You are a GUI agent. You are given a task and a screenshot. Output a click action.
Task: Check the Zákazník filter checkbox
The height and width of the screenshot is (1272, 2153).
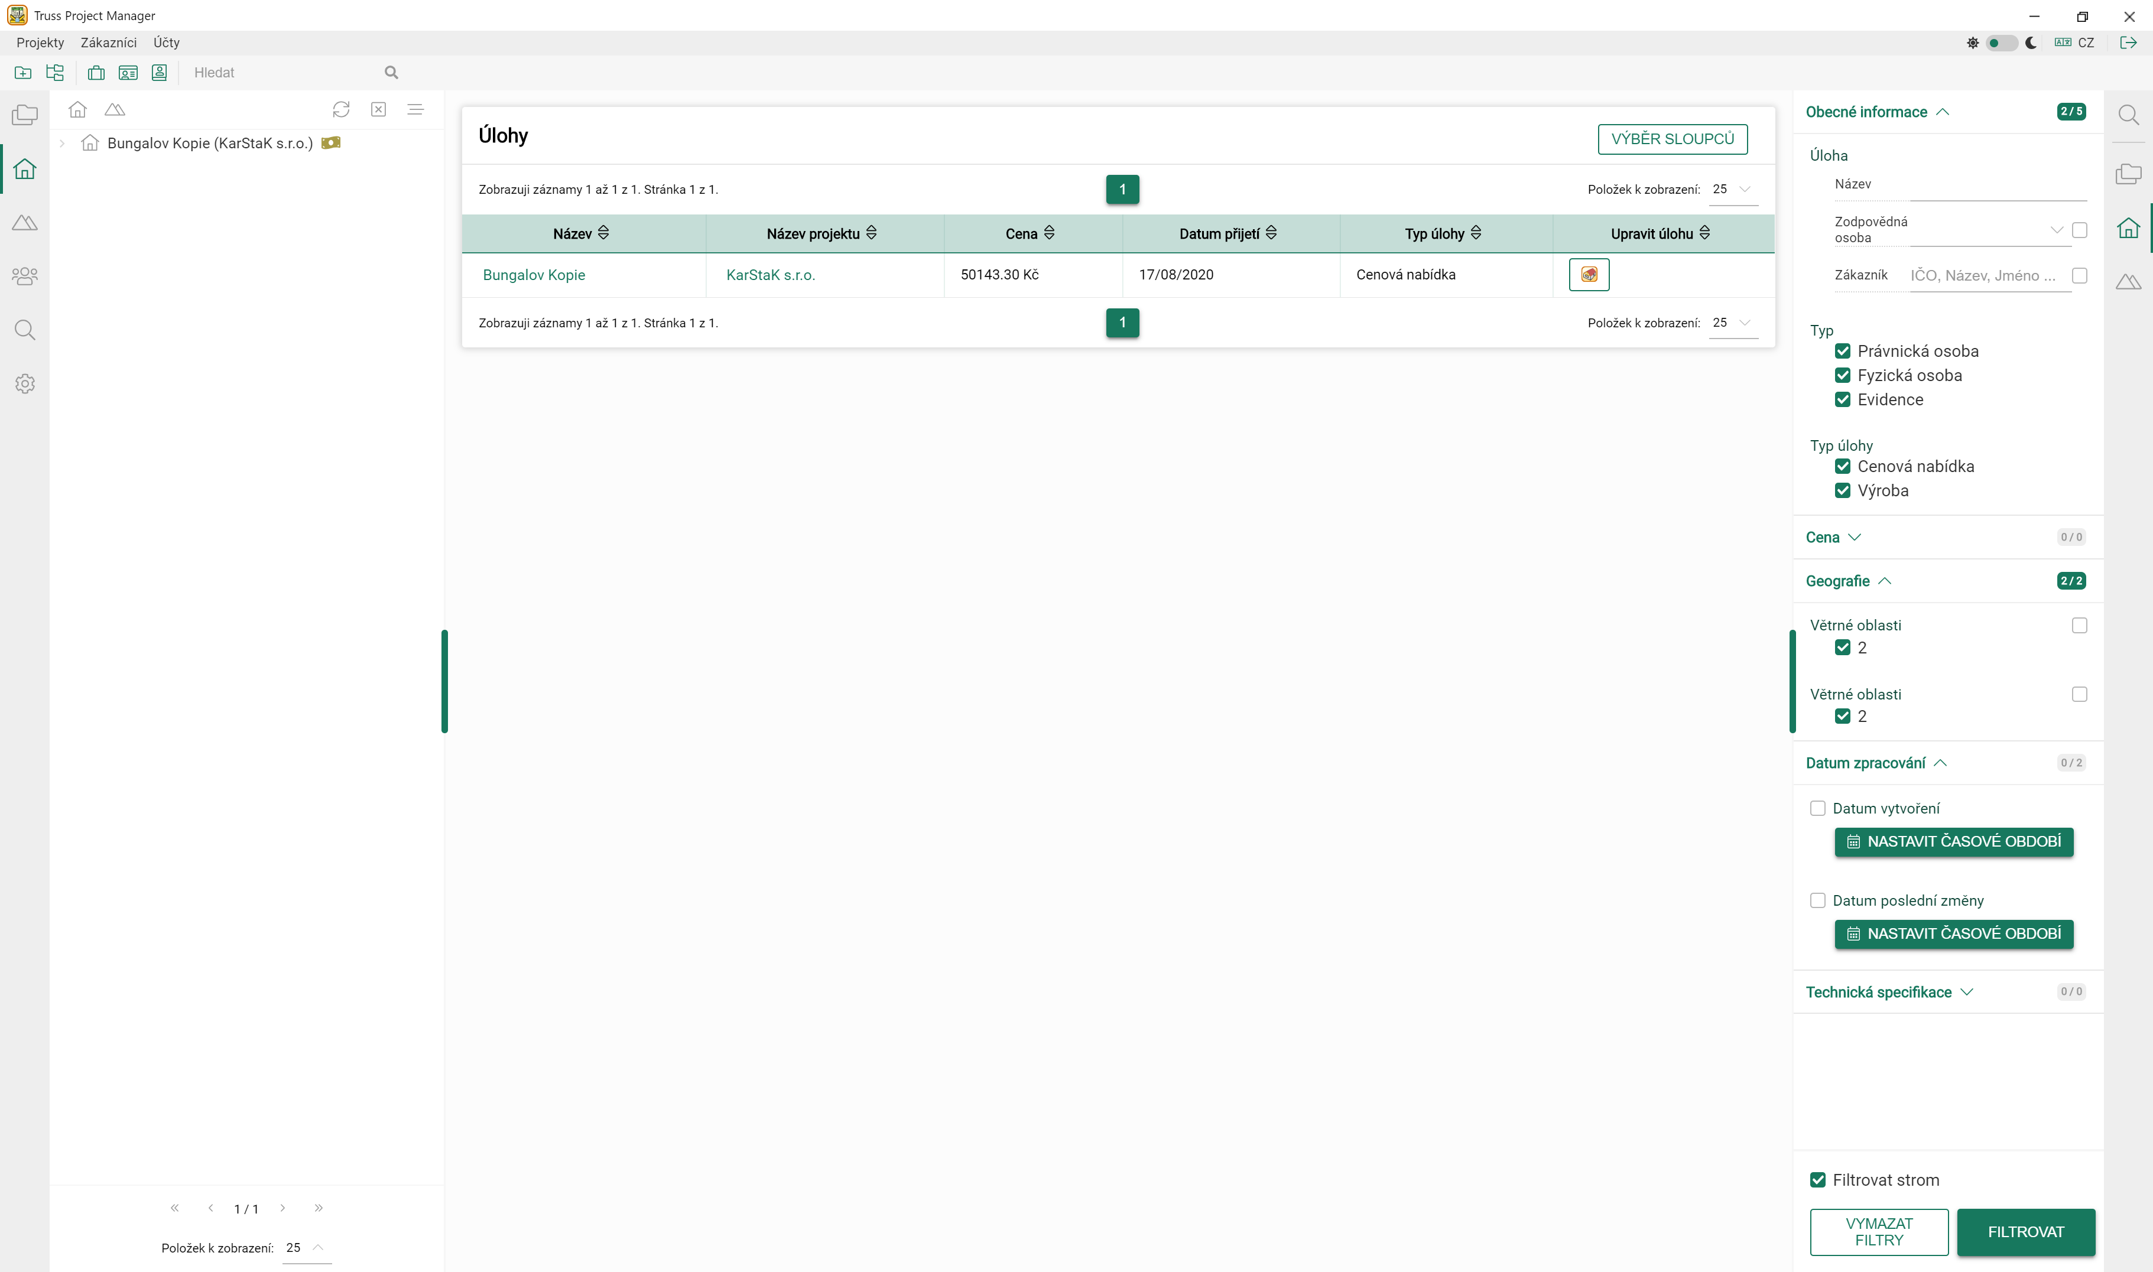(2079, 275)
